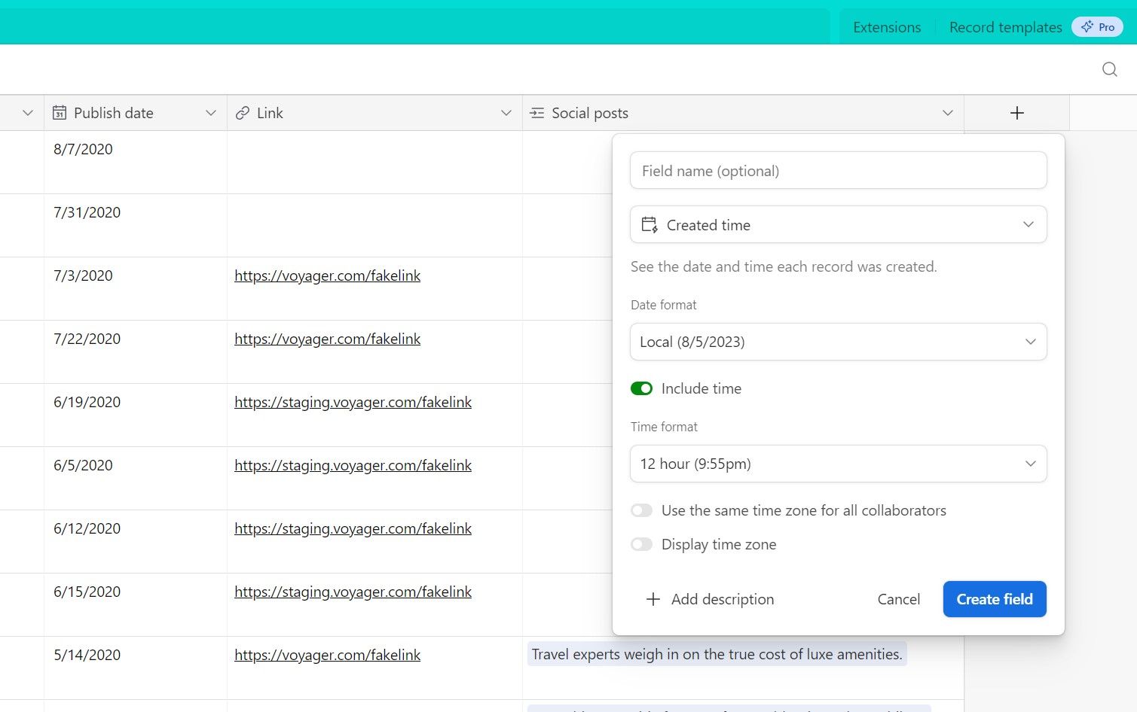
Task: Open the Date format dropdown
Action: coord(838,342)
